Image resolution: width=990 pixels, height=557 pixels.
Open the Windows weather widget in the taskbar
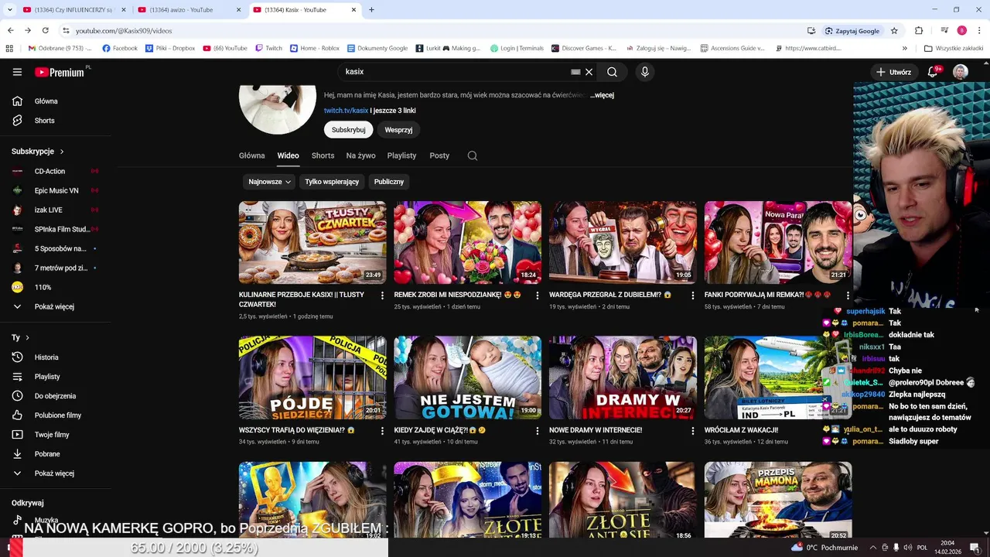coord(823,547)
